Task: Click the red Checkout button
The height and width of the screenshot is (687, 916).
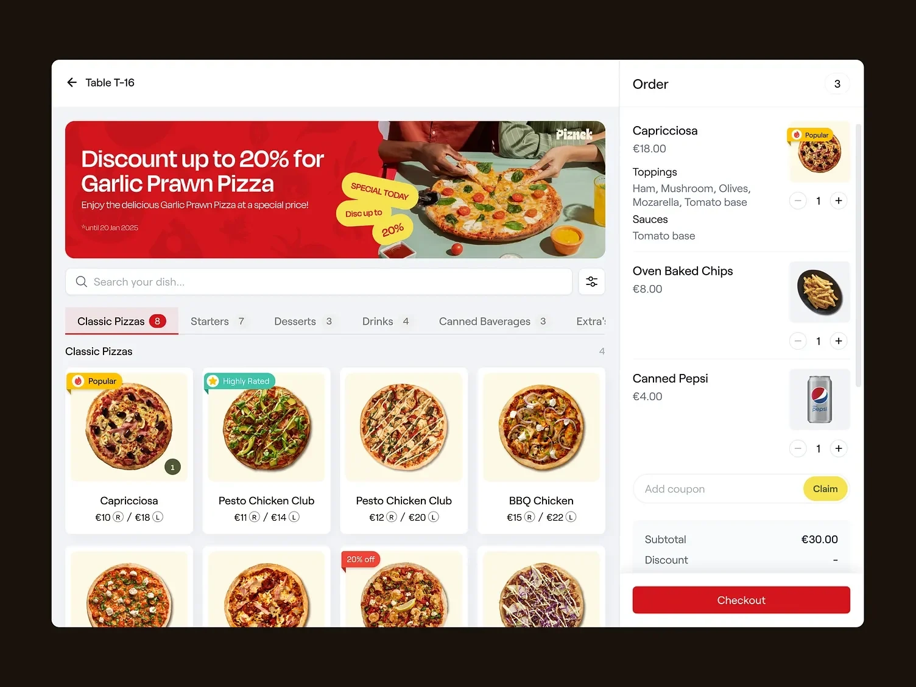Action: coord(741,600)
